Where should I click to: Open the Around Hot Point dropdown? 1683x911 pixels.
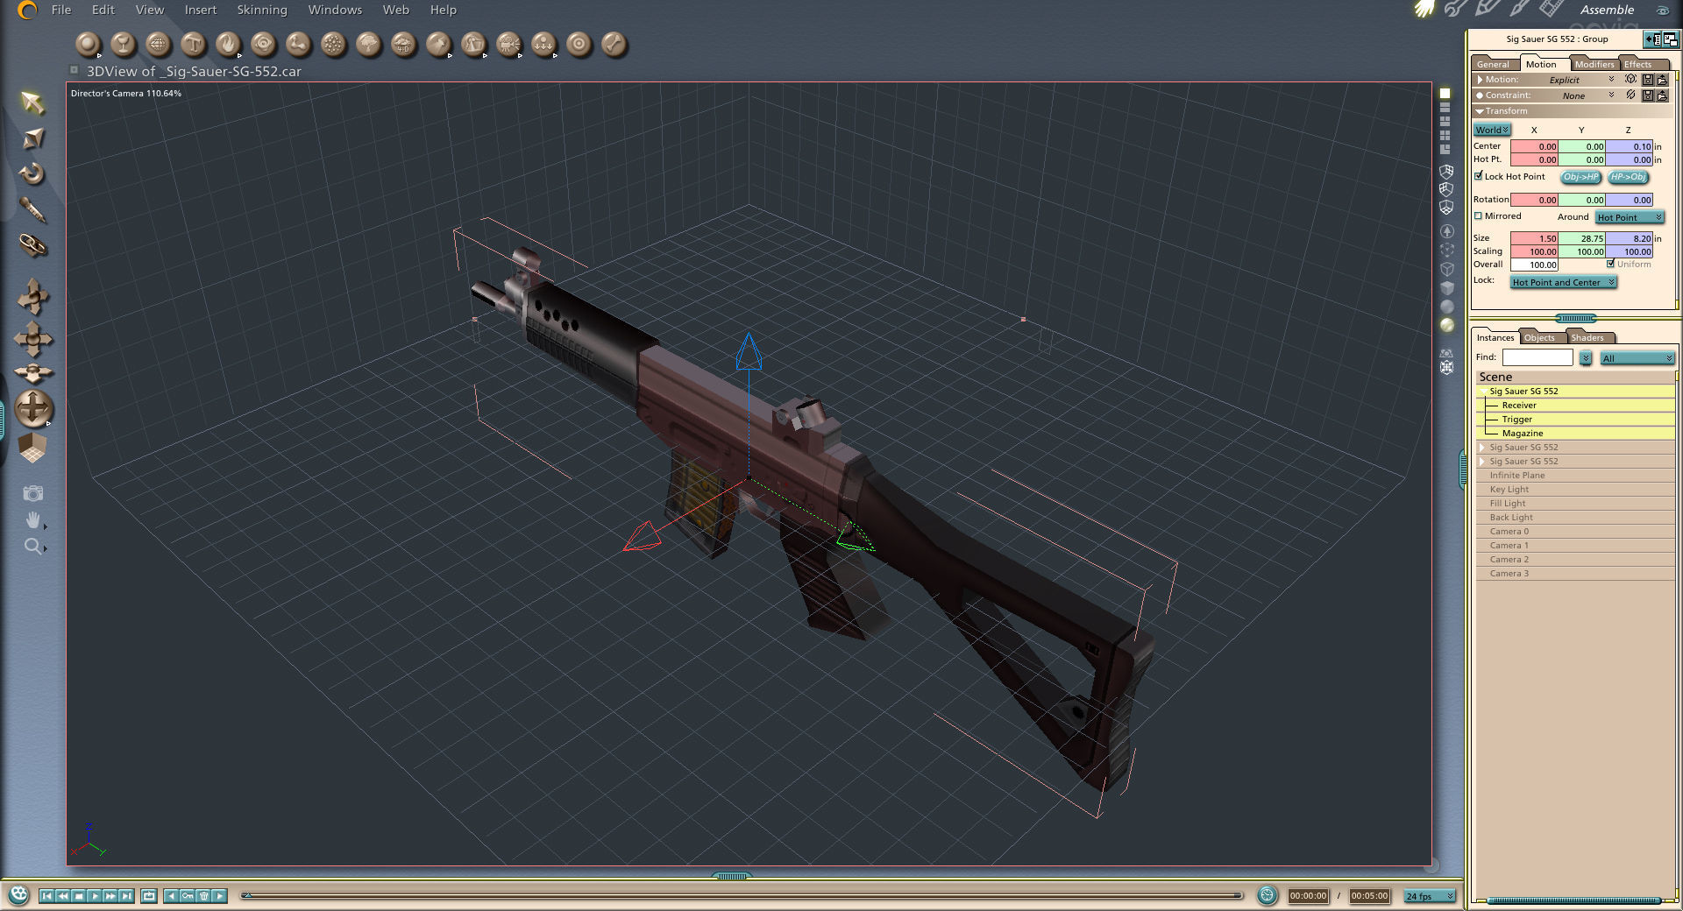(x=1629, y=217)
